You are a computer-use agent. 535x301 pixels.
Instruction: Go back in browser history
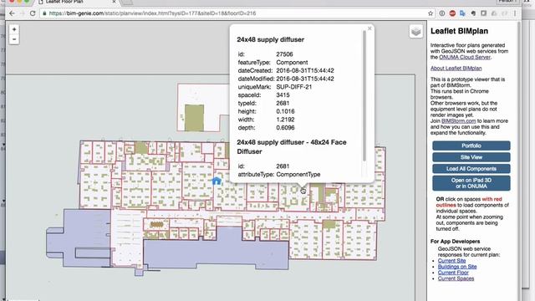coord(12,13)
